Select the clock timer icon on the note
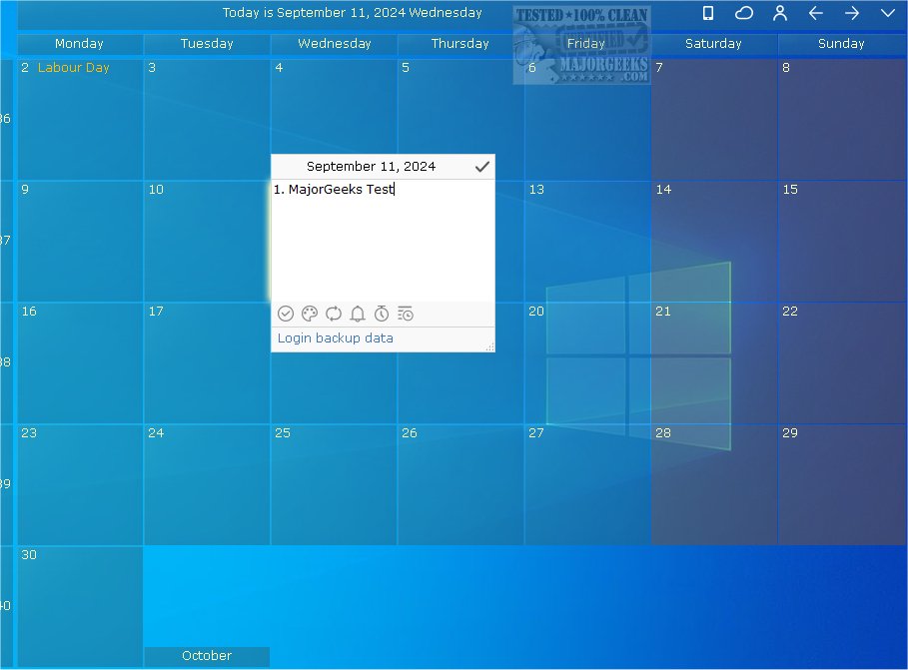 pyautogui.click(x=382, y=314)
